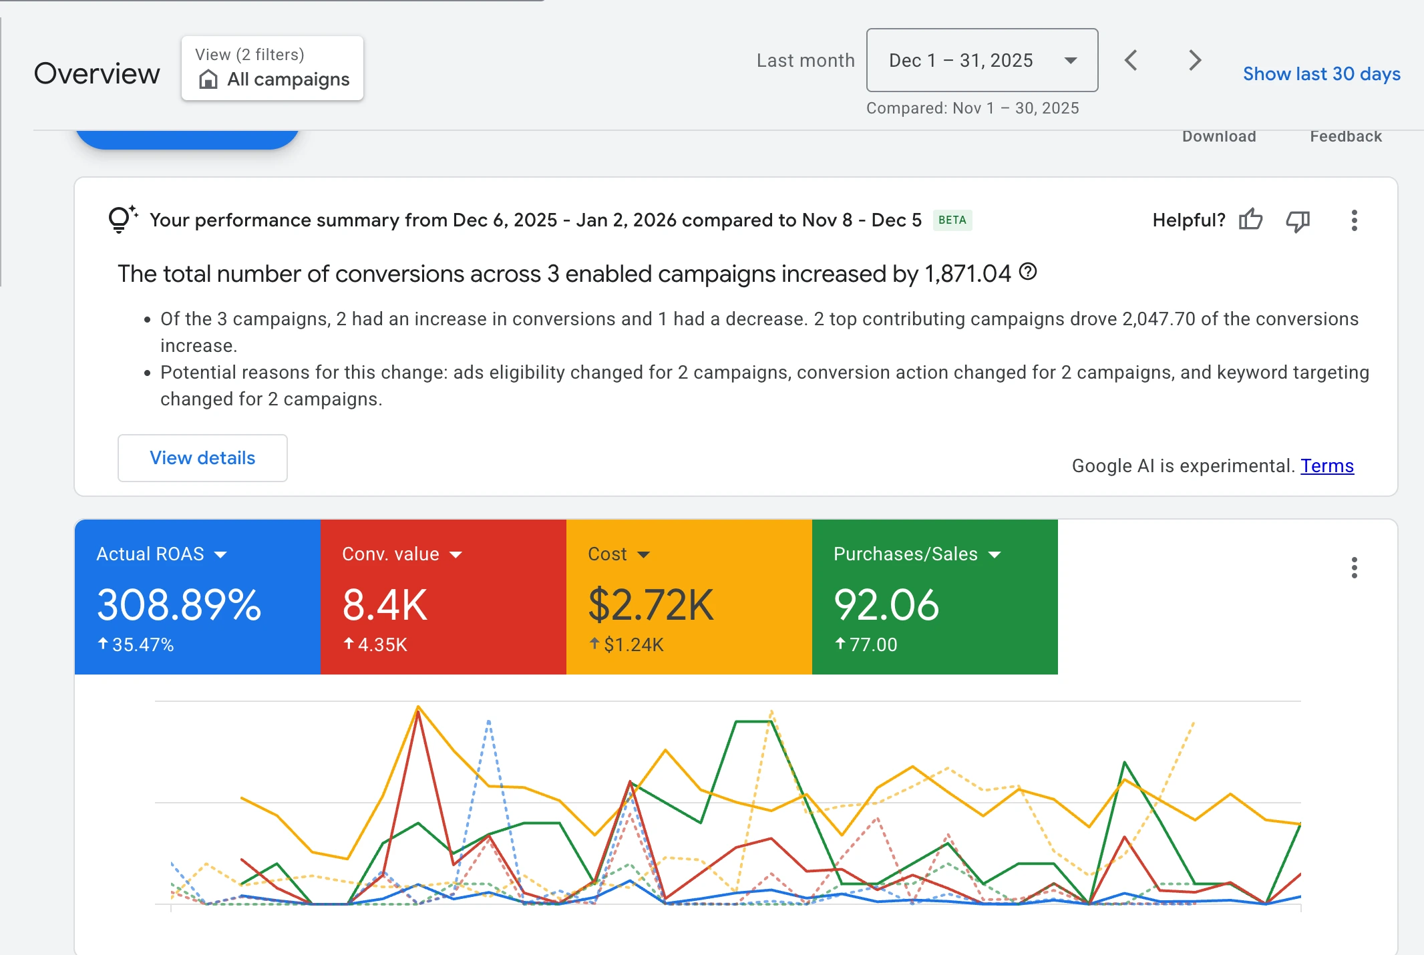This screenshot has height=955, width=1424.
Task: Open the Download menu item
Action: click(x=1219, y=136)
